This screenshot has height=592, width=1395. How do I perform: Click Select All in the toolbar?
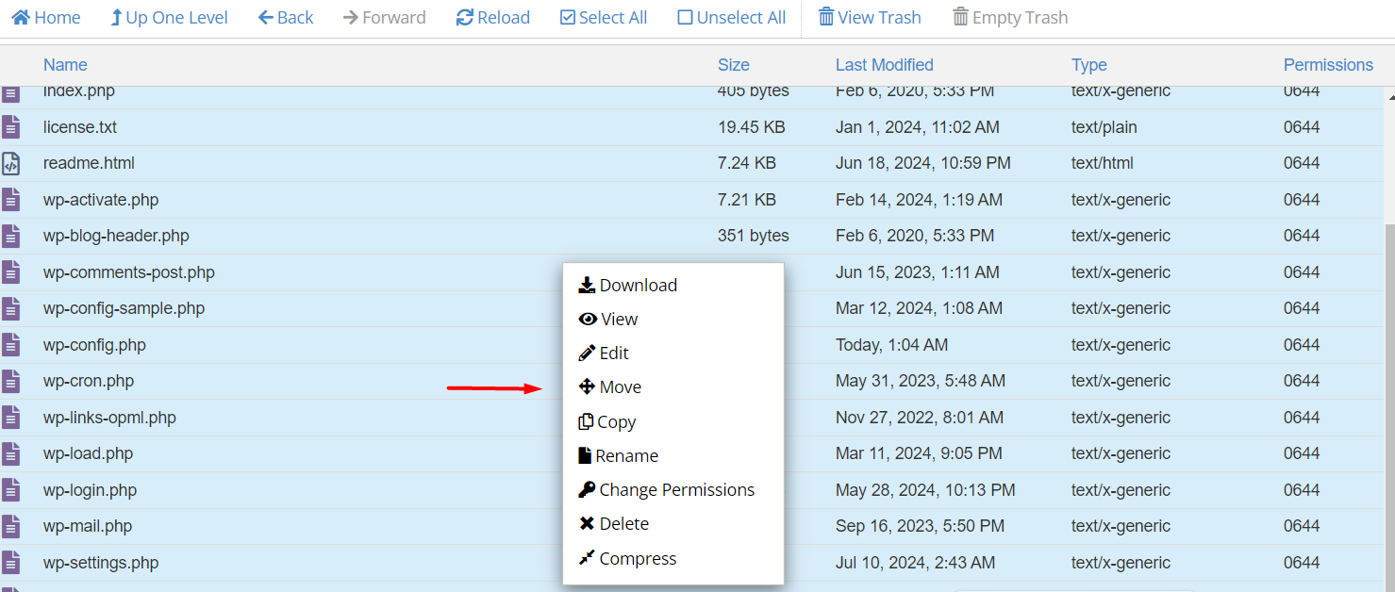click(603, 16)
